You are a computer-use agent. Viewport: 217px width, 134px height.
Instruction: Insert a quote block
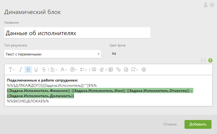[x=94, y=69]
